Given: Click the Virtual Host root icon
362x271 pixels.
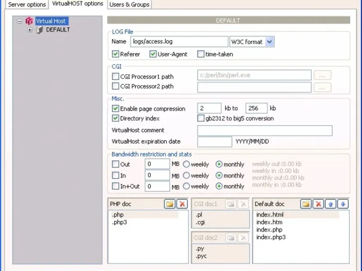Looking at the screenshot, I should [x=29, y=21].
